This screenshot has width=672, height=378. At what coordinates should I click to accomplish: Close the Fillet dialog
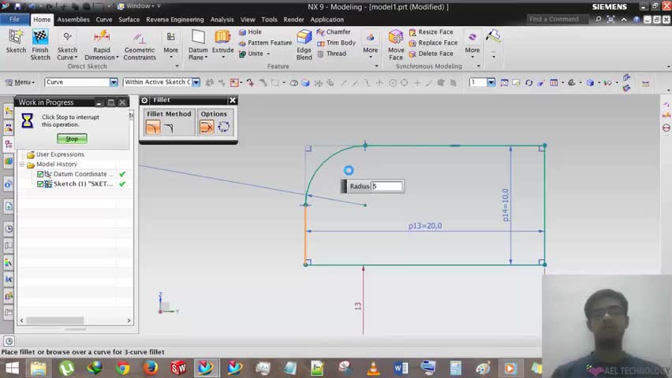233,100
